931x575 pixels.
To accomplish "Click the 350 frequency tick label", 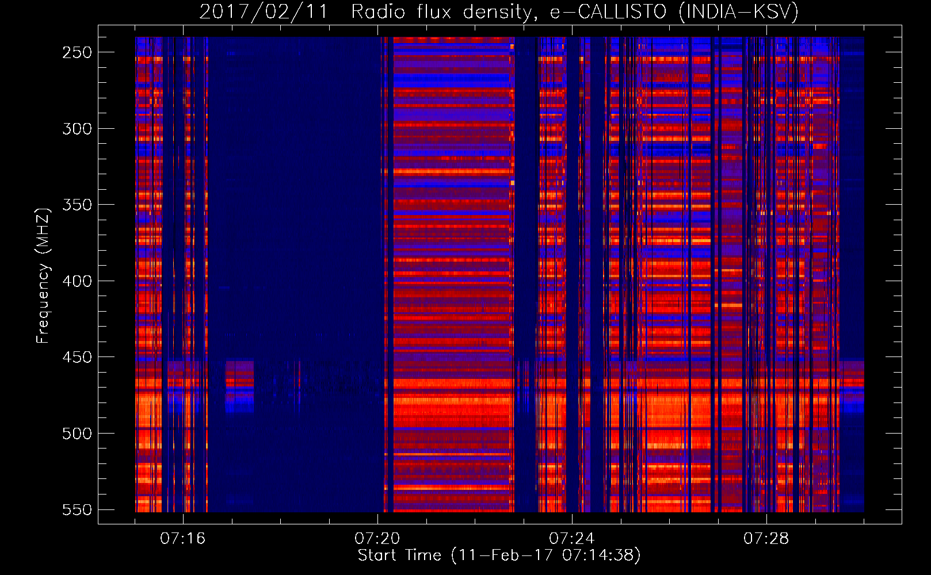I will click(77, 205).
